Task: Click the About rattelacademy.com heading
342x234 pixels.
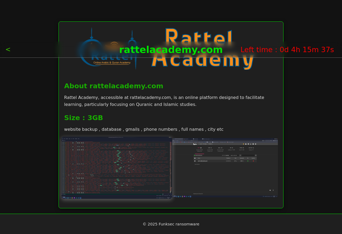Action: (114, 86)
